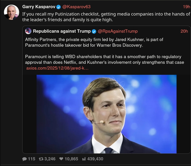Click the blue verified badge beside Garry Kasparov
This screenshot has height=166, width=191.
coord(59,7)
